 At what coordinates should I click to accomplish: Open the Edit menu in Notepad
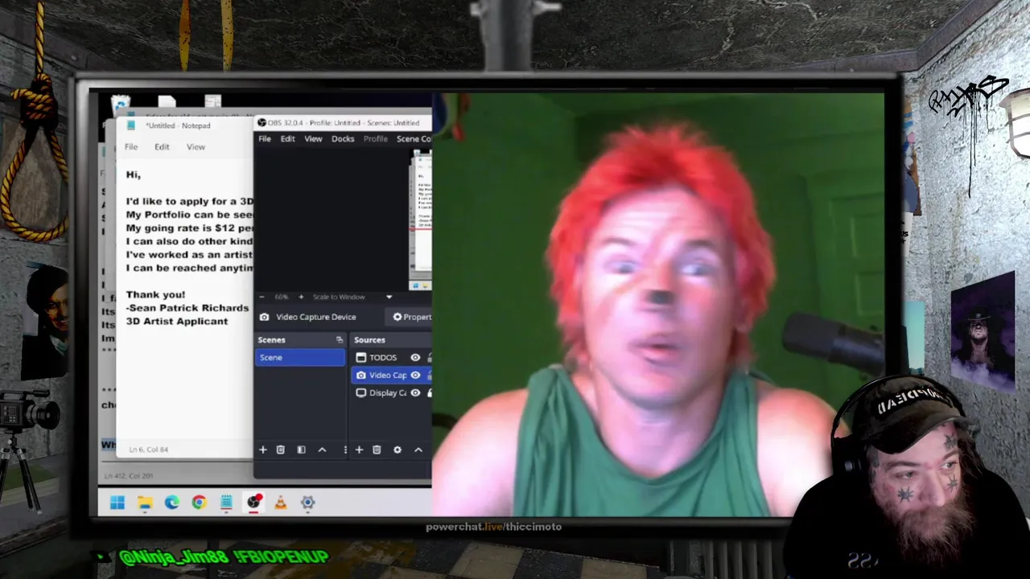162,147
